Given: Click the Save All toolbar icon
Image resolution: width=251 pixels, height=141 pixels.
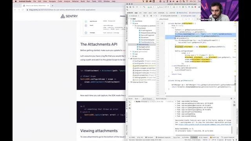Looking at the screenshot, I should coord(130,7).
